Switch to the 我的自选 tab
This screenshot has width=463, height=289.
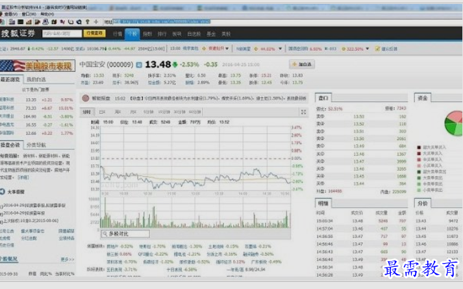click(36, 79)
